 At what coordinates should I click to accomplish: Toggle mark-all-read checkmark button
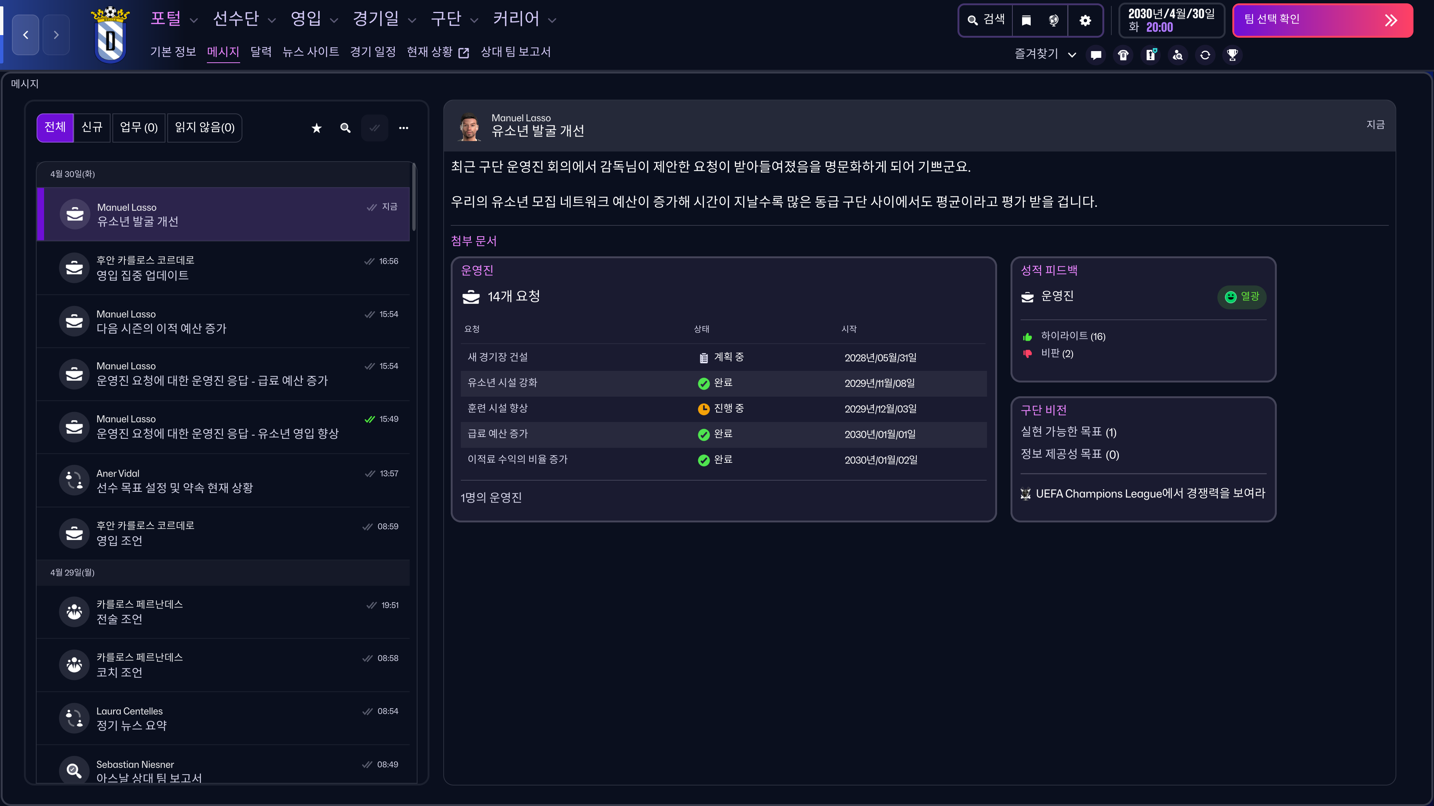pos(375,128)
